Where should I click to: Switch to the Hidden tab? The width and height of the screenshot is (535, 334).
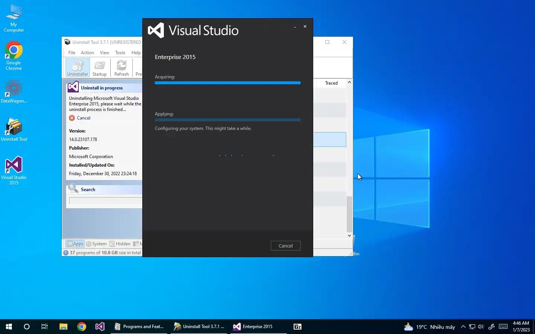tap(120, 244)
